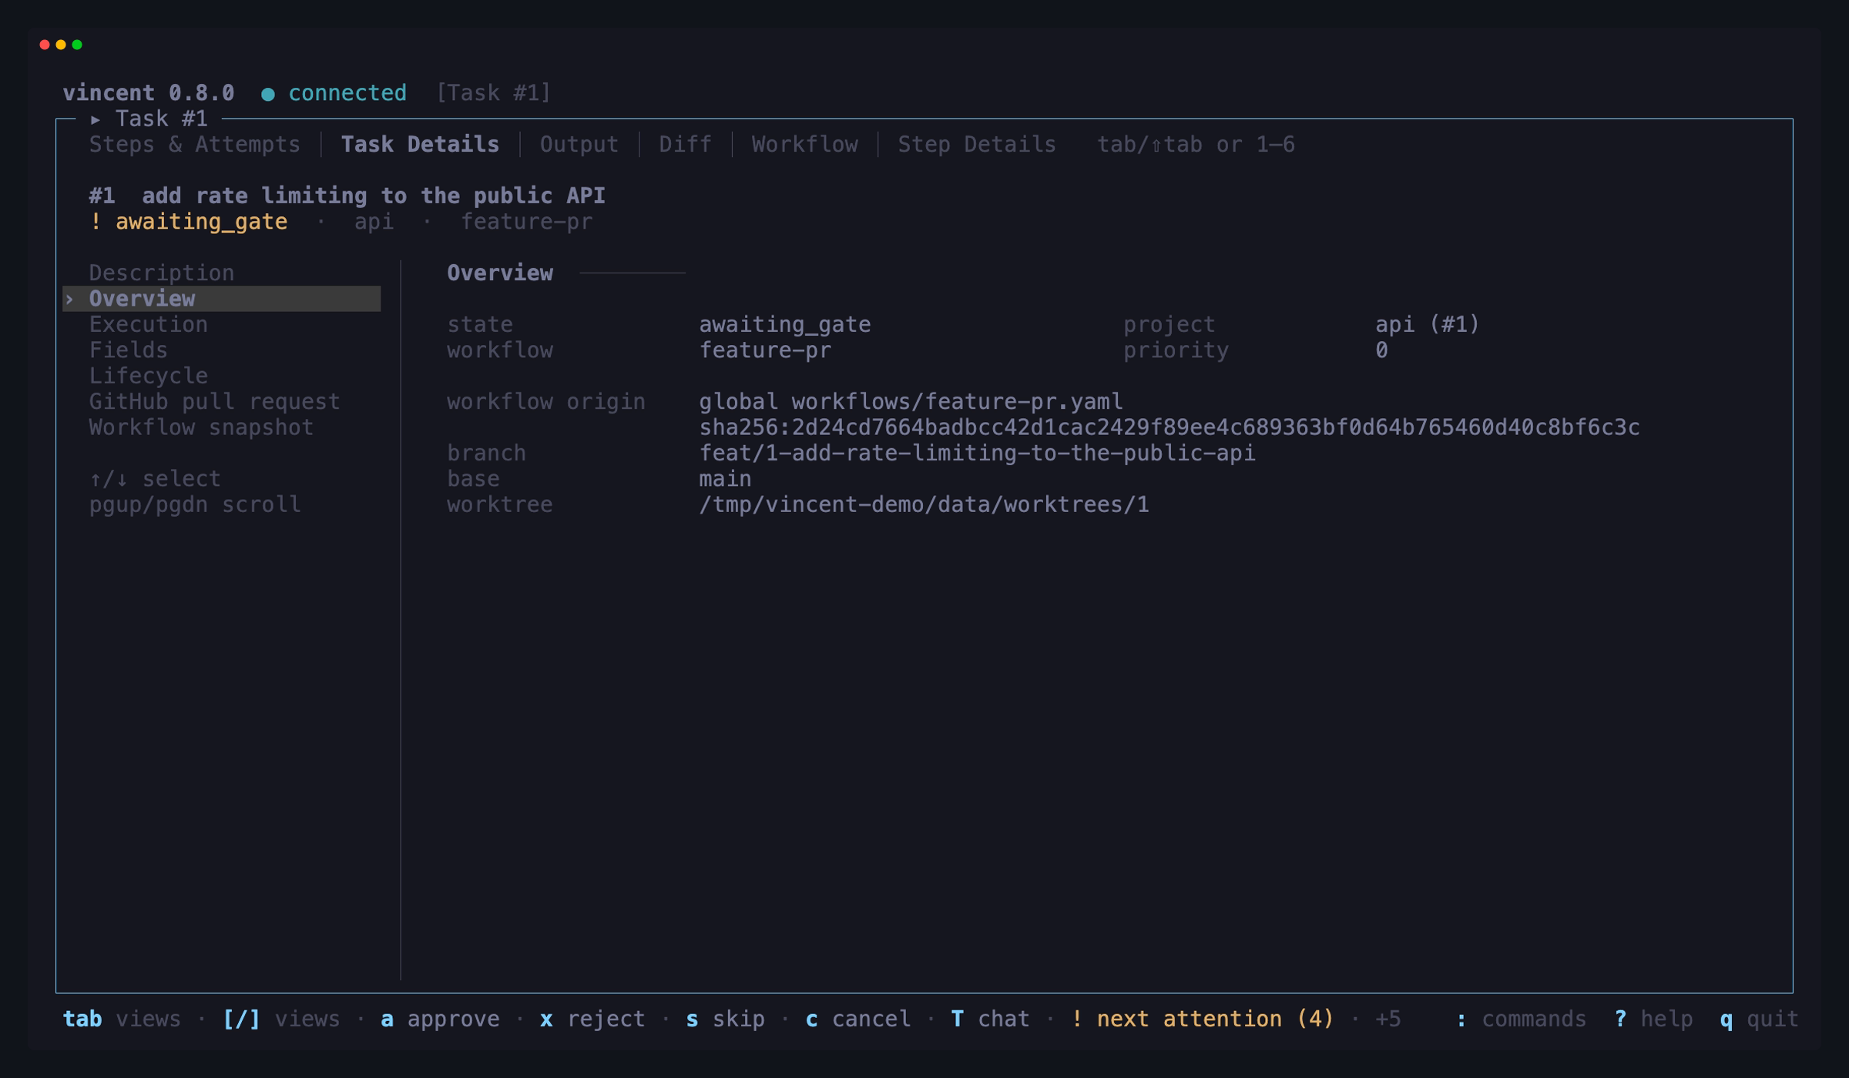Image resolution: width=1849 pixels, height=1078 pixels.
Task: Click 'q quit' in the footer
Action: pyautogui.click(x=1759, y=1019)
